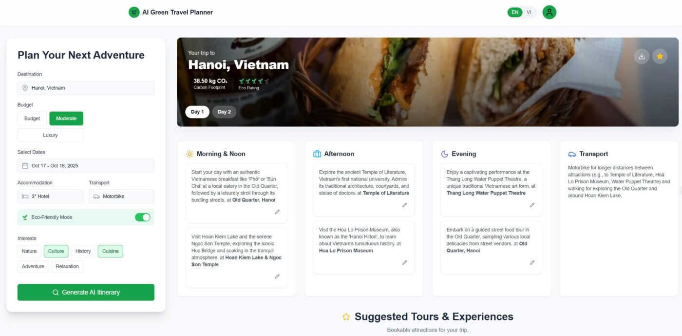Click the star favorite icon on banner
682x336 pixels.
click(x=660, y=56)
